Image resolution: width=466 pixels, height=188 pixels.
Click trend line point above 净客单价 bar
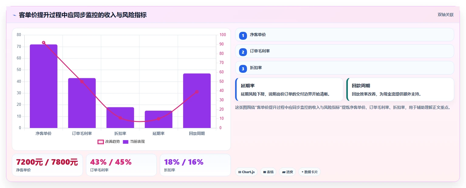pos(43,43)
